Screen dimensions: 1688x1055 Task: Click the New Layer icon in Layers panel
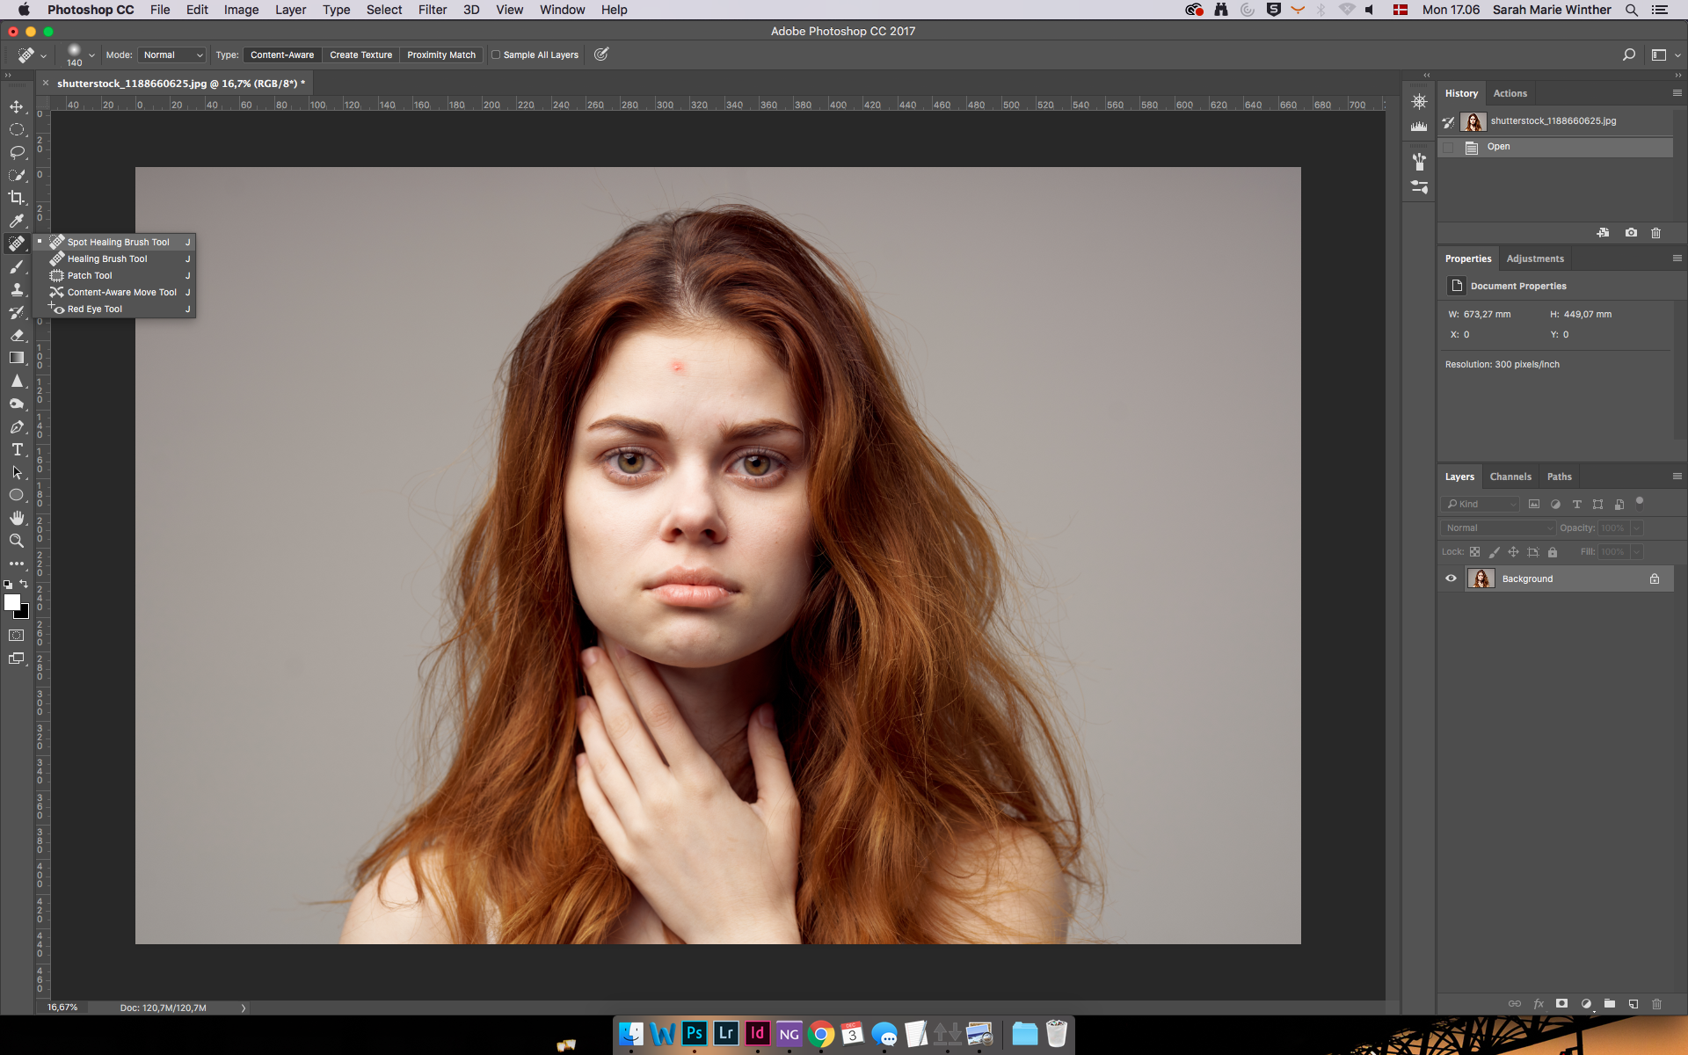[x=1633, y=1004]
